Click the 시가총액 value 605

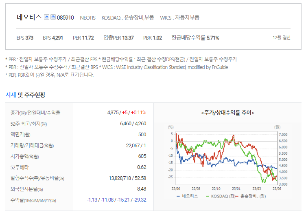tap(142, 156)
